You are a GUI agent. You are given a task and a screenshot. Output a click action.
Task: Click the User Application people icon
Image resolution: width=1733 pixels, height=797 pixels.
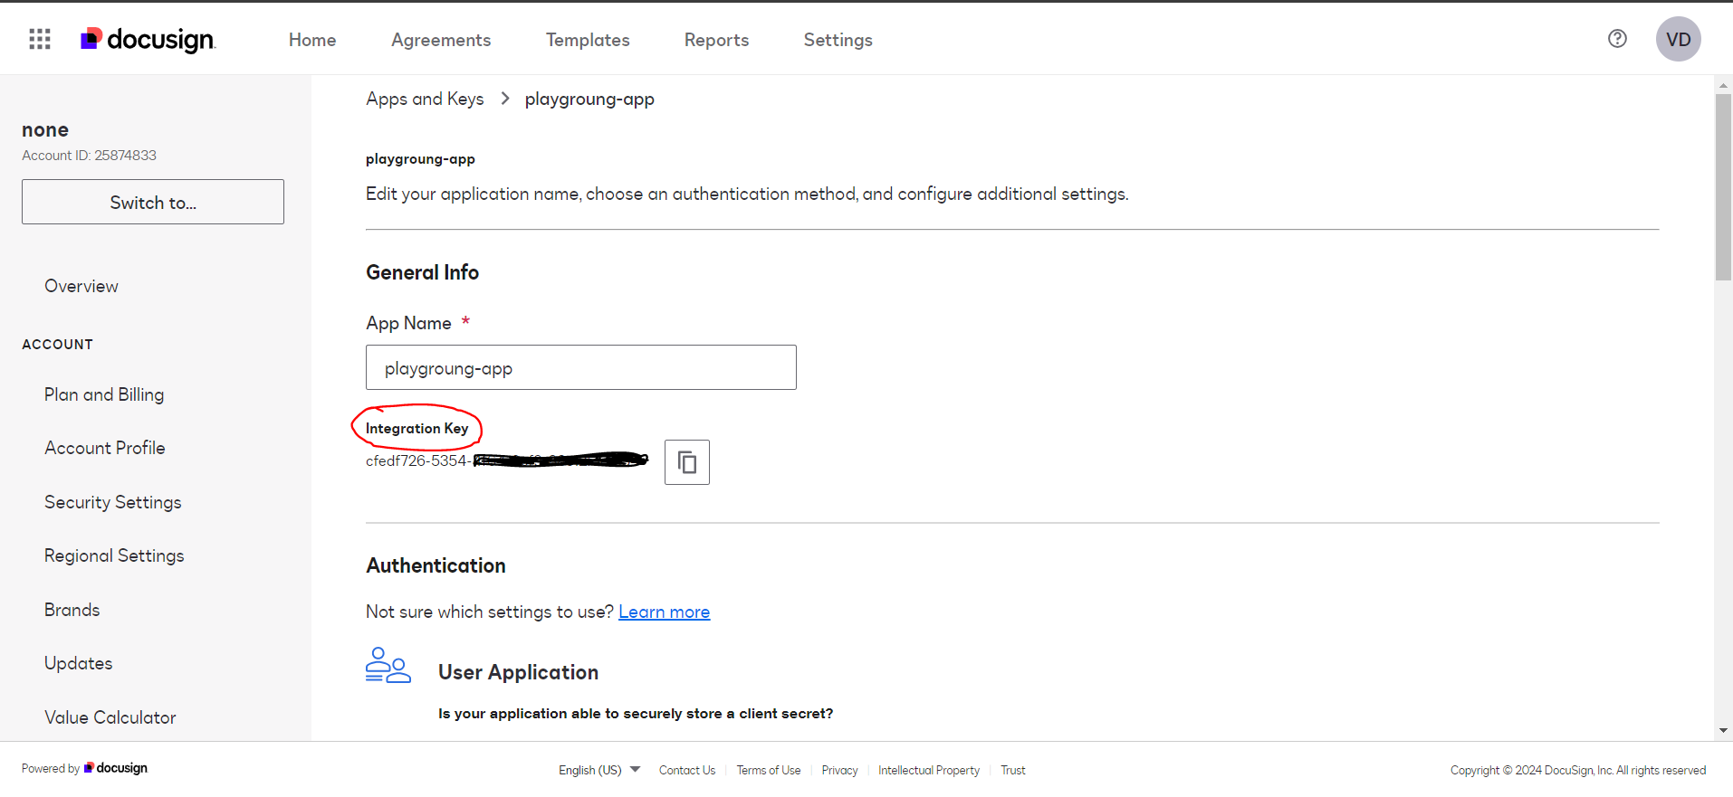click(388, 666)
